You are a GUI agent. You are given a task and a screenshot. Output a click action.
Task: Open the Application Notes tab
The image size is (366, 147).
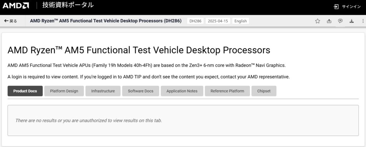coord(182,91)
